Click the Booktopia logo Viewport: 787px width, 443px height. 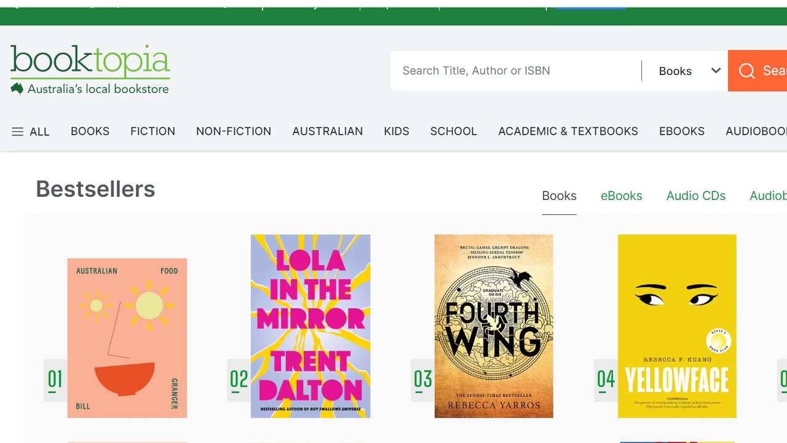[x=90, y=70]
